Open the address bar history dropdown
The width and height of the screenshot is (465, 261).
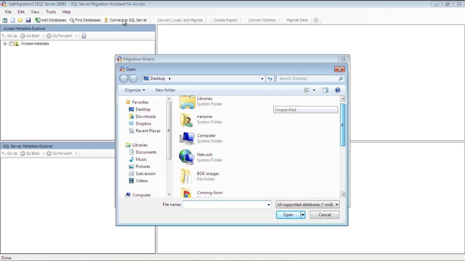coord(262,78)
